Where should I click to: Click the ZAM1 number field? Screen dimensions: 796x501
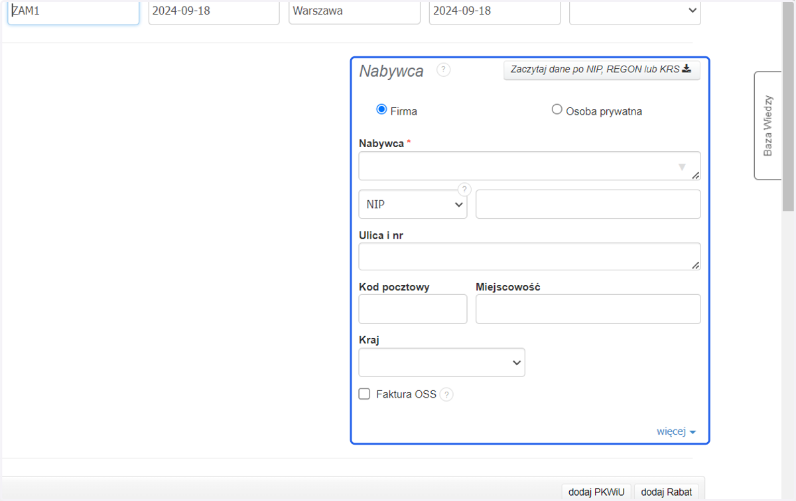(x=74, y=11)
